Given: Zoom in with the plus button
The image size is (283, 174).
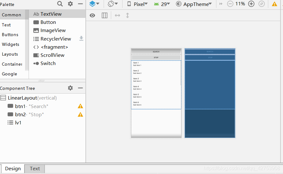Looking at the screenshot, I should [251, 4].
